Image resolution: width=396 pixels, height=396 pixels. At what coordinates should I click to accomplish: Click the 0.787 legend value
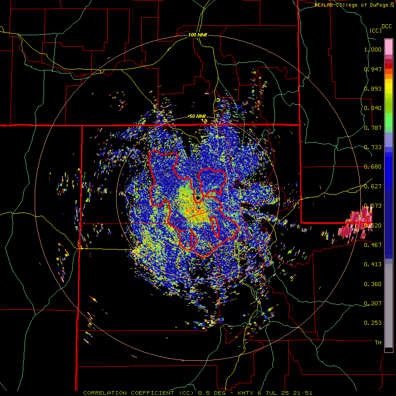click(x=373, y=128)
